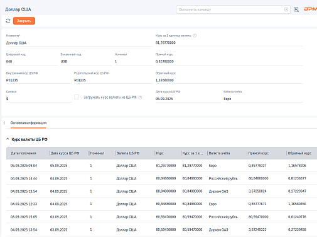The width and height of the screenshot is (317, 237).
Task: Click the Название field with Доллар США
Action: click(80, 43)
